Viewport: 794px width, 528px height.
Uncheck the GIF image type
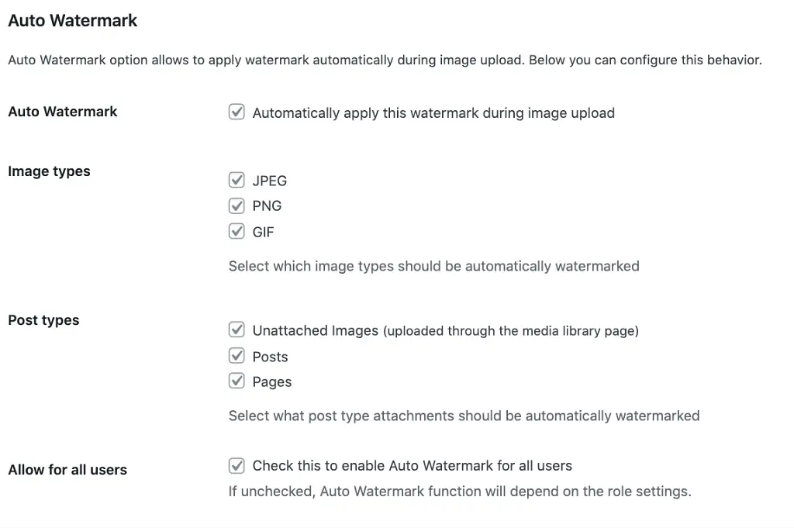(x=236, y=231)
